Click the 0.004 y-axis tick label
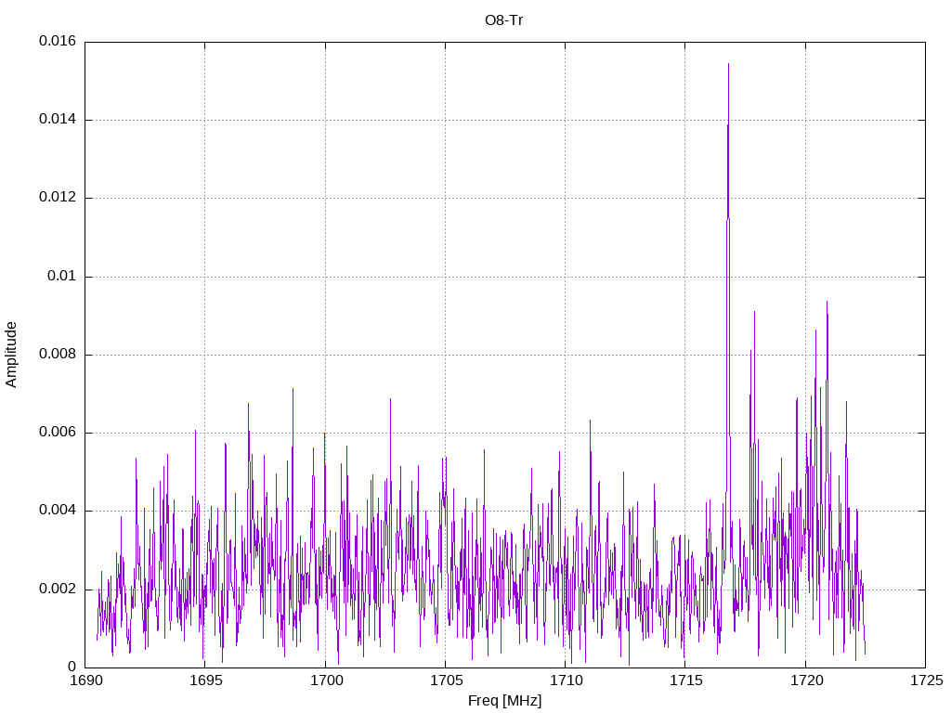The image size is (951, 713). [58, 511]
